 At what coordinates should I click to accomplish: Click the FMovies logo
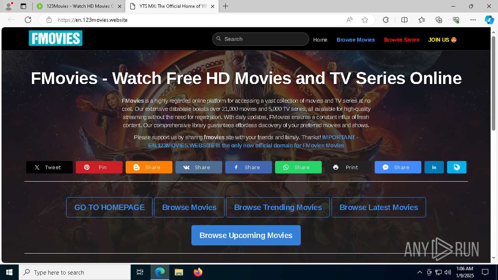point(56,38)
